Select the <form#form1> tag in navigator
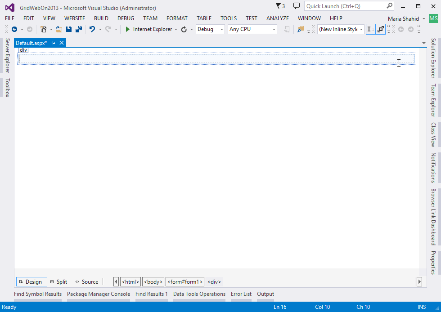The width and height of the screenshot is (441, 312). (x=185, y=281)
